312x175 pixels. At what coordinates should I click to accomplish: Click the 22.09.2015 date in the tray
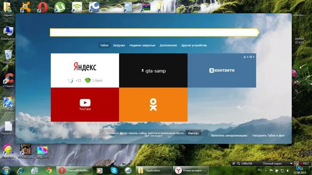tap(300, 173)
